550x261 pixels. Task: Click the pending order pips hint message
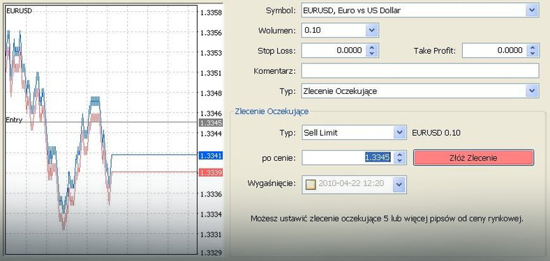[x=387, y=219]
